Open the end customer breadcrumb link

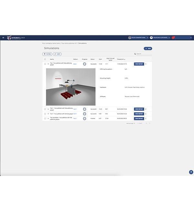(x=69, y=43)
